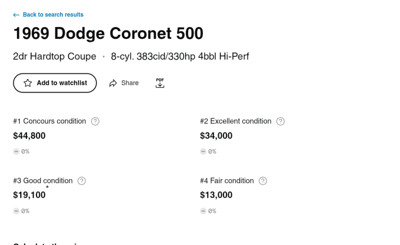Select the $19,100 Good condition value
This screenshot has height=245, width=400.
coord(29,195)
